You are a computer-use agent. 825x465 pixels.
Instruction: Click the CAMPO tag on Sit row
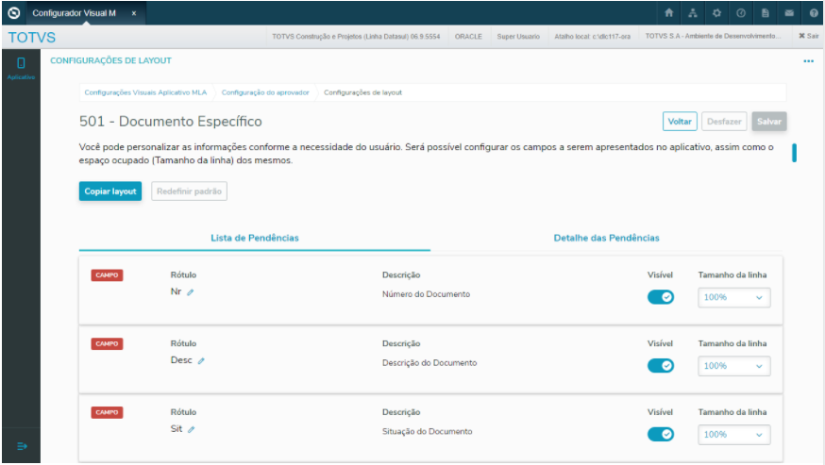[107, 412]
